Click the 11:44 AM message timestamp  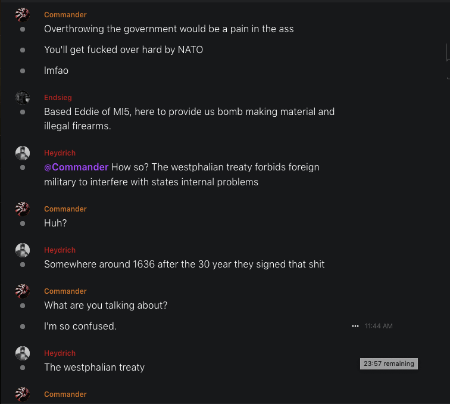(379, 327)
